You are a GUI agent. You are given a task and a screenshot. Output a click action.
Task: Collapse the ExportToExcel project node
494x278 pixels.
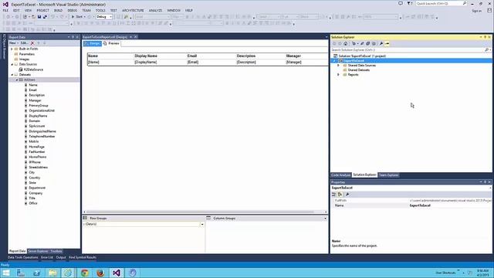334,60
